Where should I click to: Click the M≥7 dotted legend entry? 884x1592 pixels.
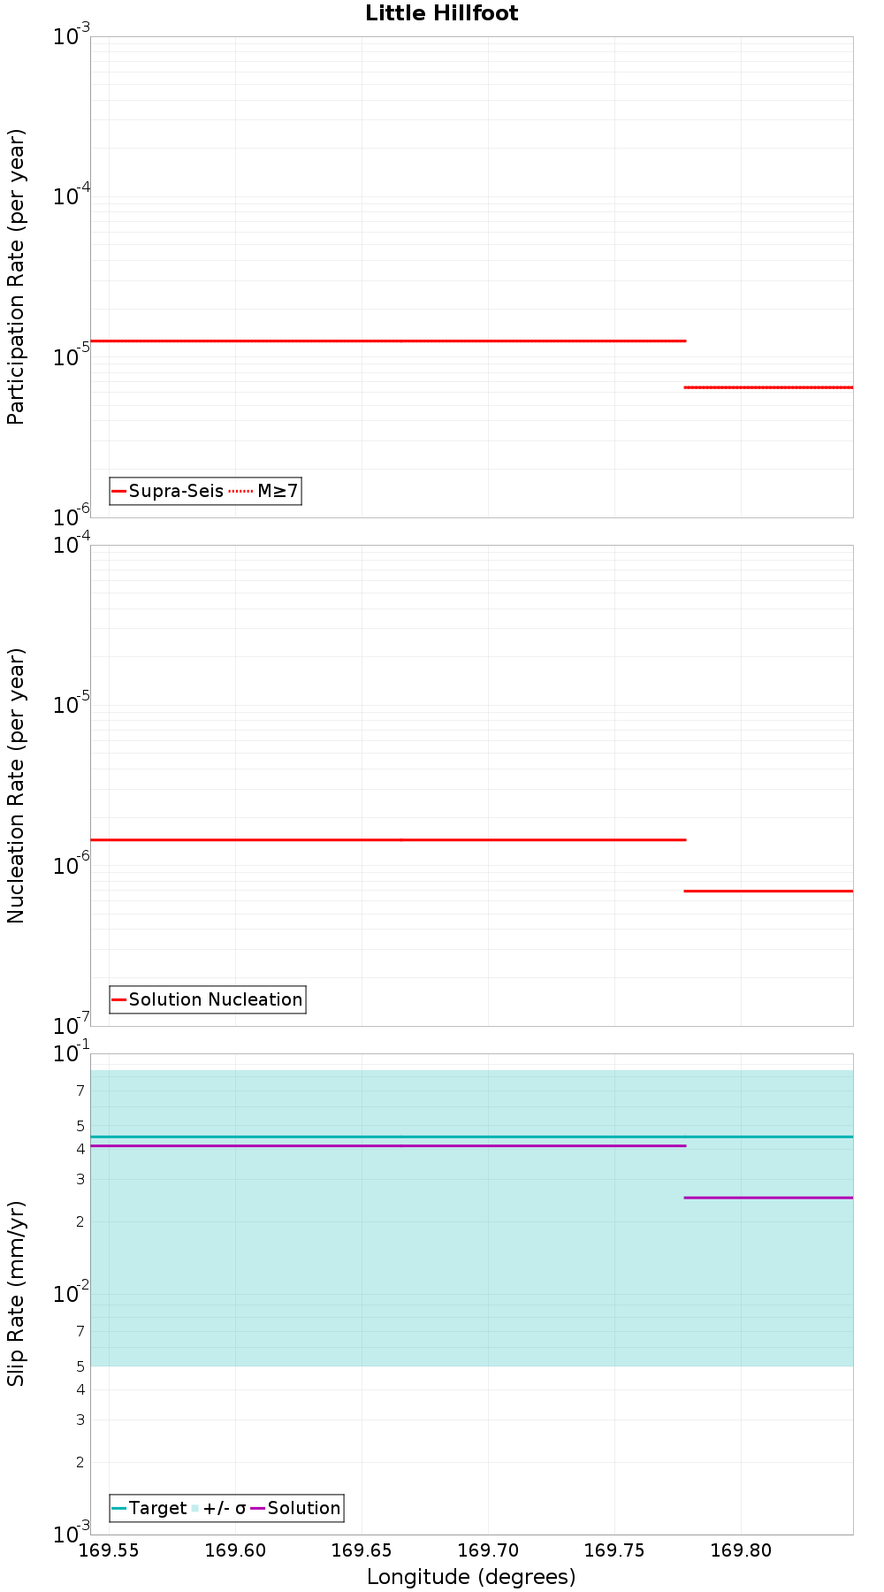(264, 491)
